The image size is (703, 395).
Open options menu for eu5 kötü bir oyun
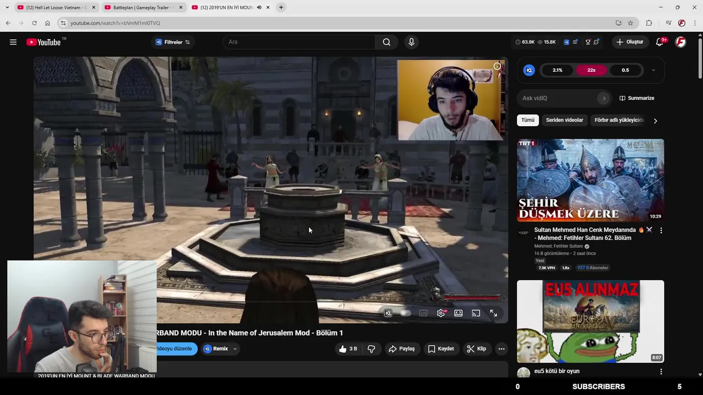[661, 371]
